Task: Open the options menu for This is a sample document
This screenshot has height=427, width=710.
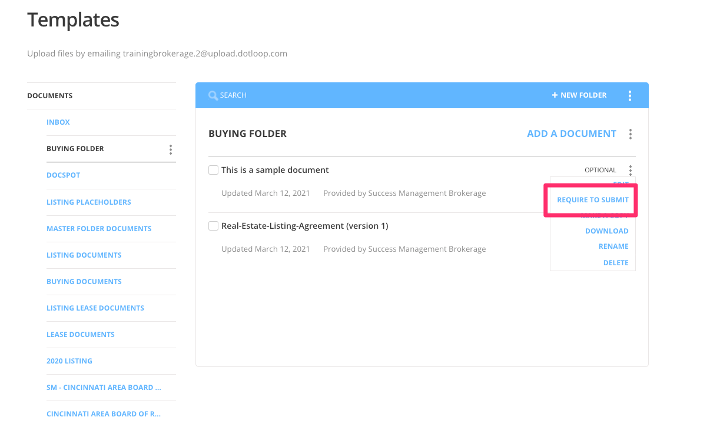Action: click(x=630, y=169)
